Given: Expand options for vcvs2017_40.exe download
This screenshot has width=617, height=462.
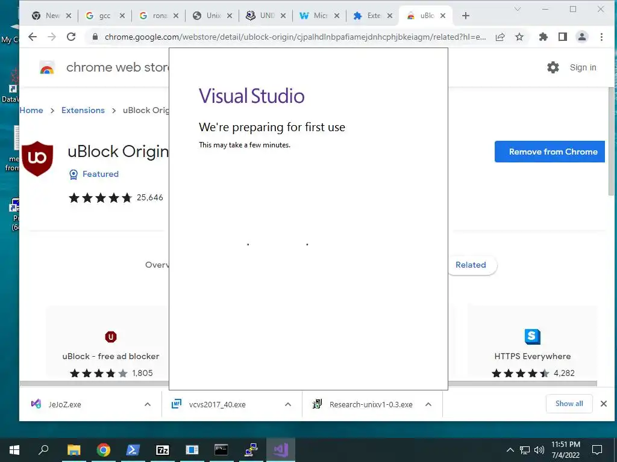Looking at the screenshot, I should pos(288,404).
